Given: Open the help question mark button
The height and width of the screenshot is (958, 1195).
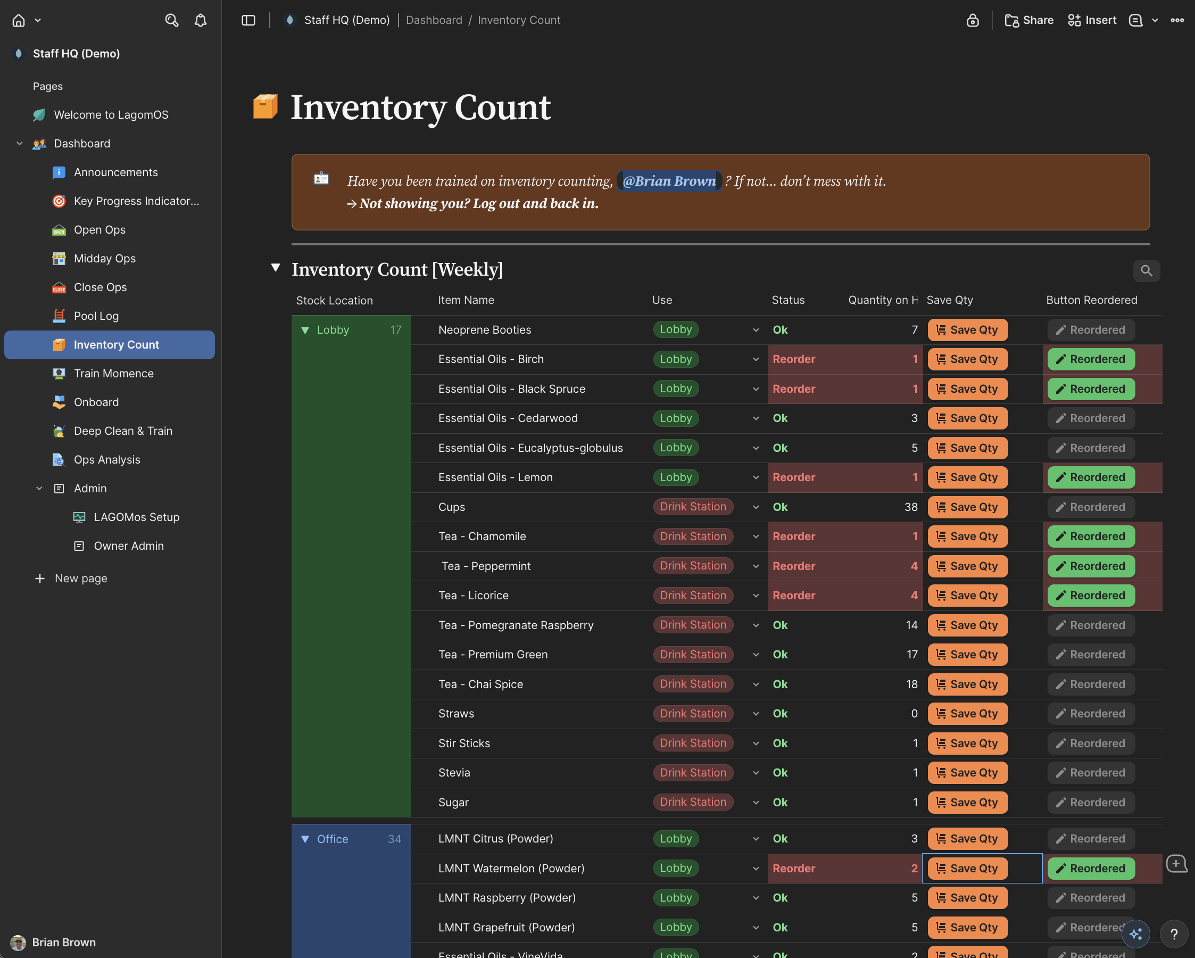Looking at the screenshot, I should 1173,934.
